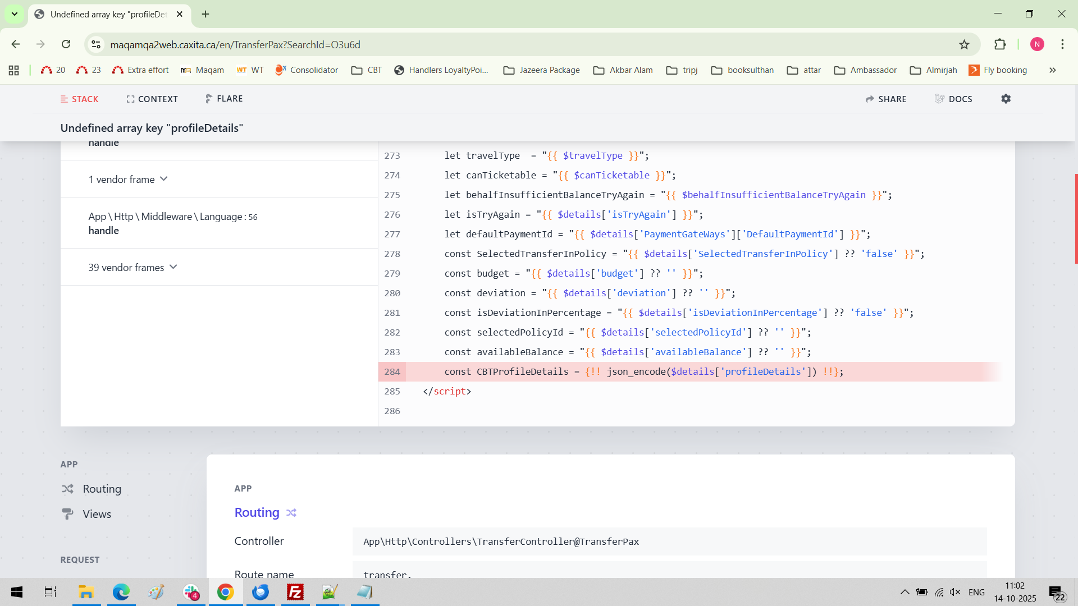Bookmark this page with star icon

coord(964,44)
